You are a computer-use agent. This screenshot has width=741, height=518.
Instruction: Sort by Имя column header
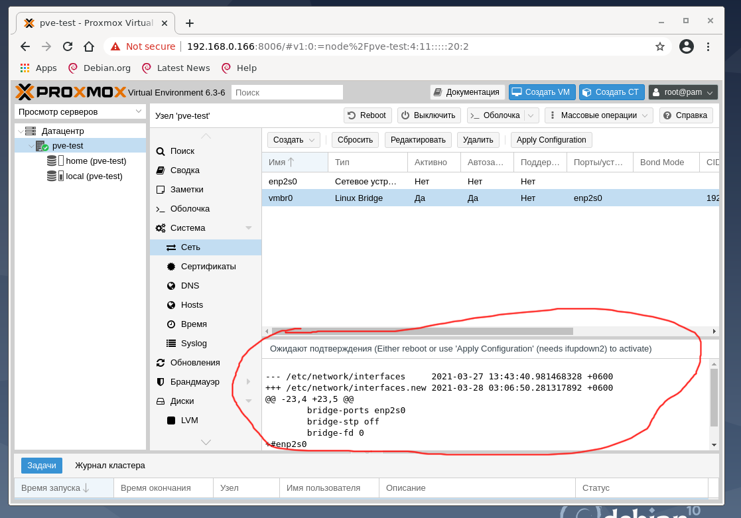click(295, 162)
